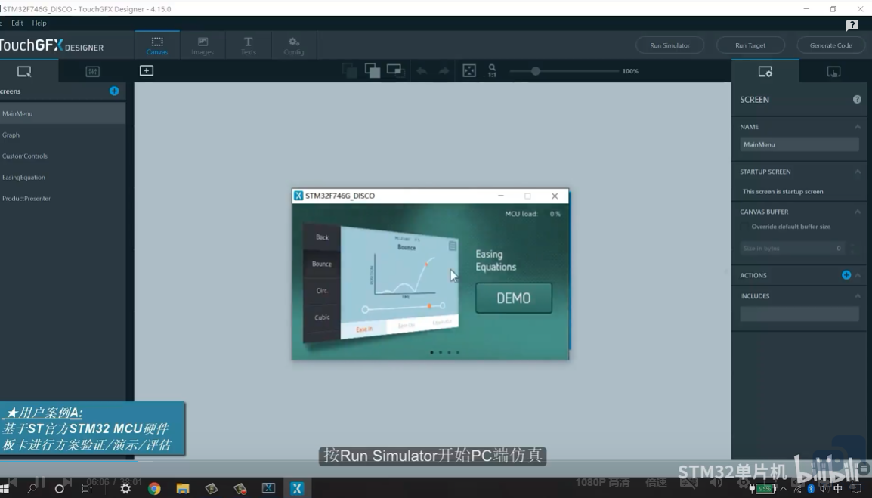Image resolution: width=872 pixels, height=498 pixels.
Task: Click Bounce in the simulator preview
Action: click(322, 264)
